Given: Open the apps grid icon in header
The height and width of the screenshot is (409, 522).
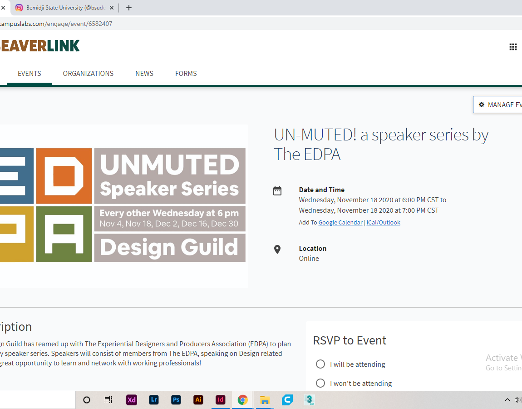Looking at the screenshot, I should [513, 47].
